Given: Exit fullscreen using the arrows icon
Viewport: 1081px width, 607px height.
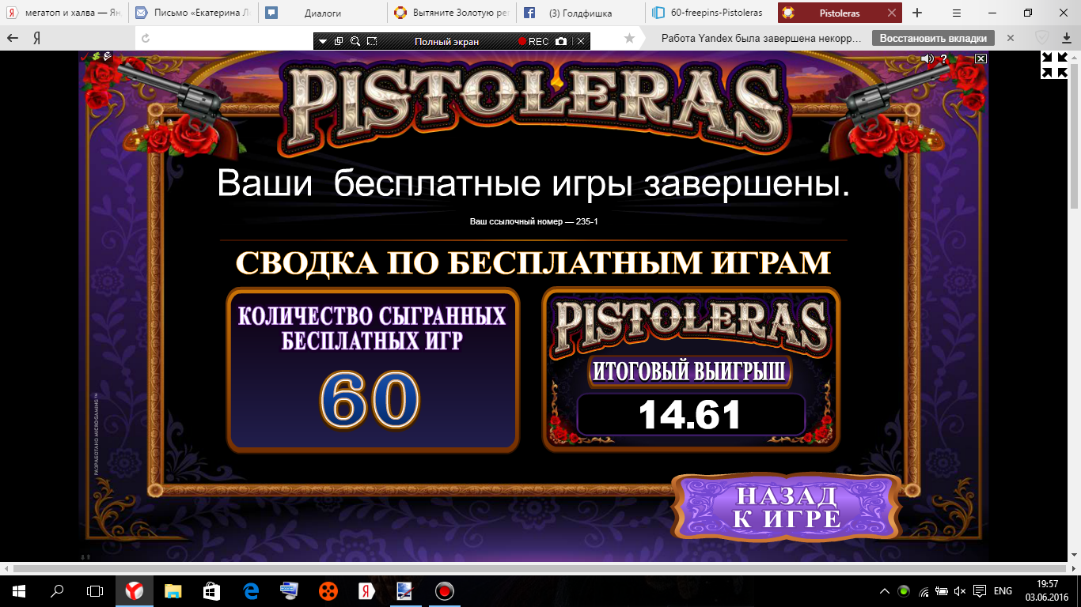Looking at the screenshot, I should (1053, 65).
